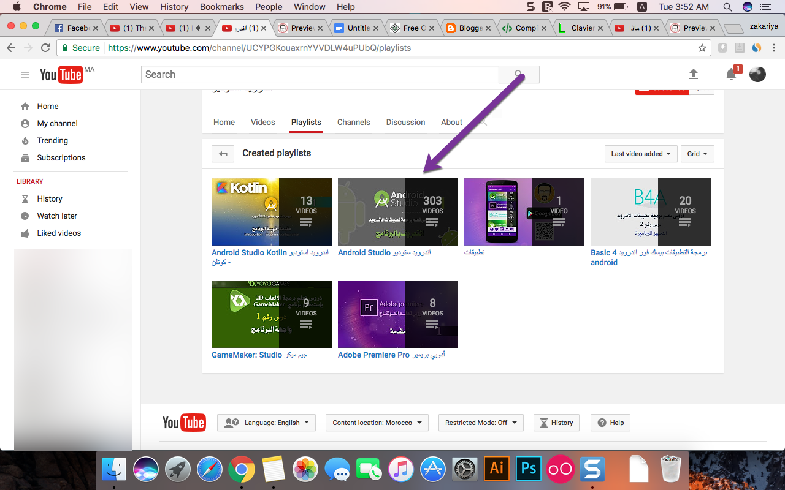Open the Bookmarks menu in menu bar

(221, 7)
